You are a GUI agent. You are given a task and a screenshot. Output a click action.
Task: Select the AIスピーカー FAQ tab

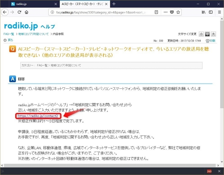[85, 4]
